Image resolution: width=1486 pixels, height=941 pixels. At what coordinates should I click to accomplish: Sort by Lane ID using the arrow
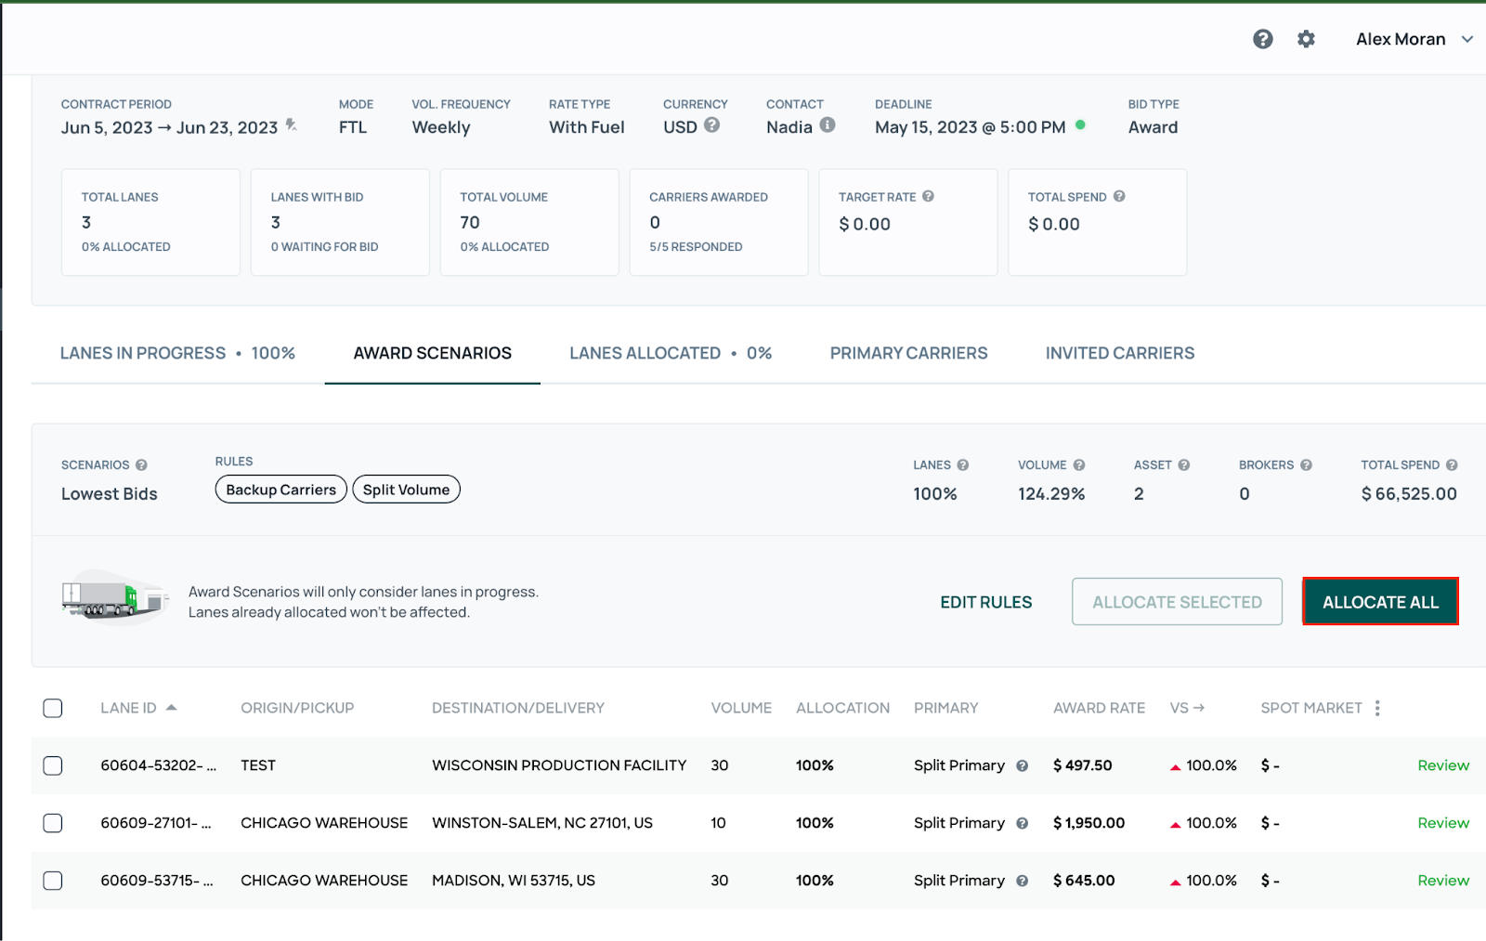coord(171,708)
